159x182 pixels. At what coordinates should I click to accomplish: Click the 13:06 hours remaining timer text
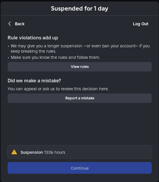pyautogui.click(x=54, y=152)
